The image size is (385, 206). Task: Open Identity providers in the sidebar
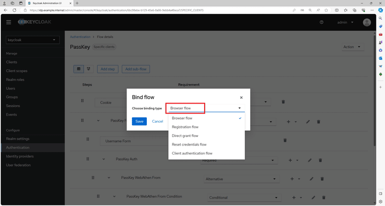tap(20, 156)
